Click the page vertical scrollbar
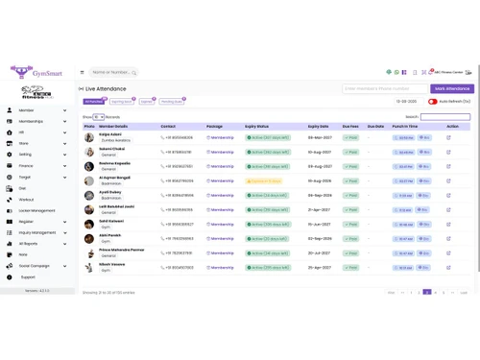Image resolution: width=480 pixels, height=360 pixels. point(479,168)
